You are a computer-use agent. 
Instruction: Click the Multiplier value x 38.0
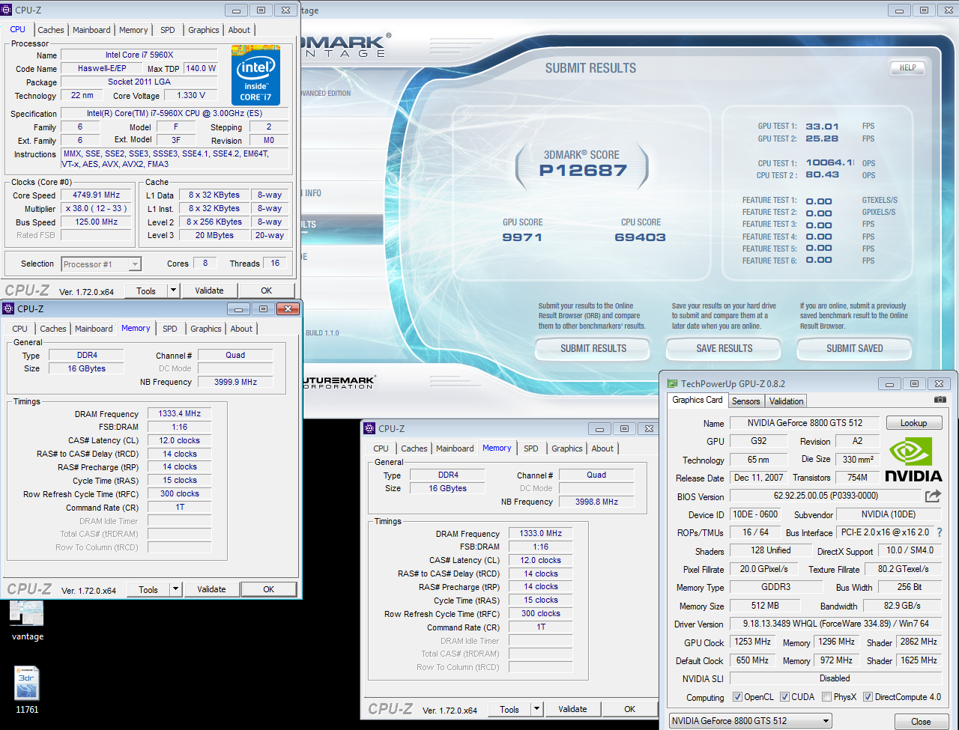96,208
